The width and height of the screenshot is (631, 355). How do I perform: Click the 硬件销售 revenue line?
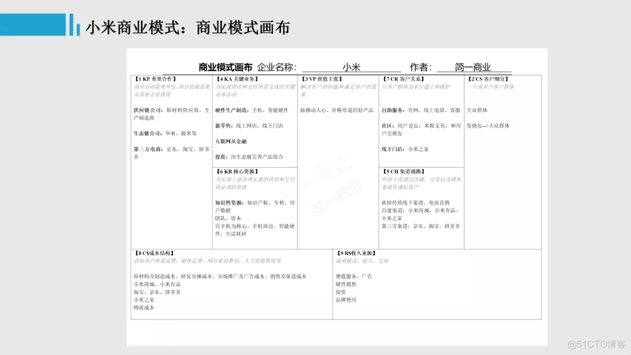[346, 284]
